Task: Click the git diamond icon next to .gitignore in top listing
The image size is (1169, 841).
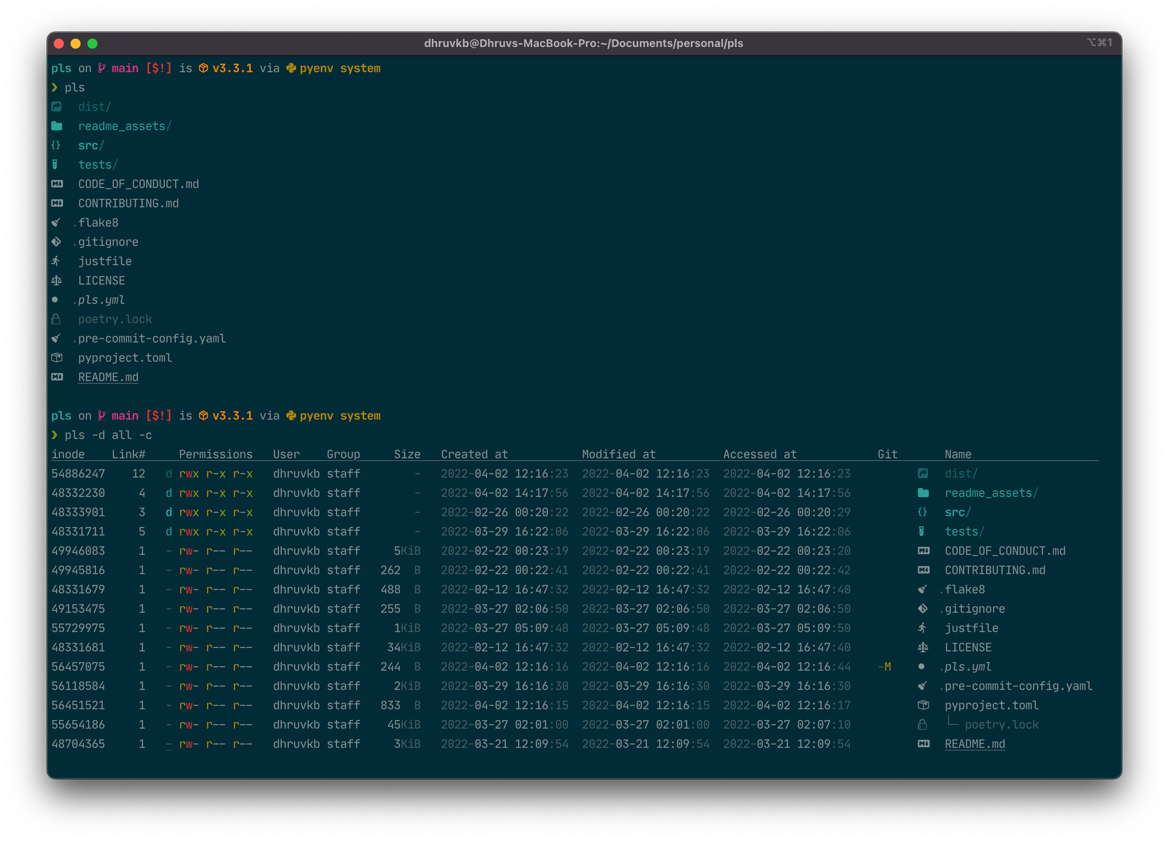Action: click(56, 242)
